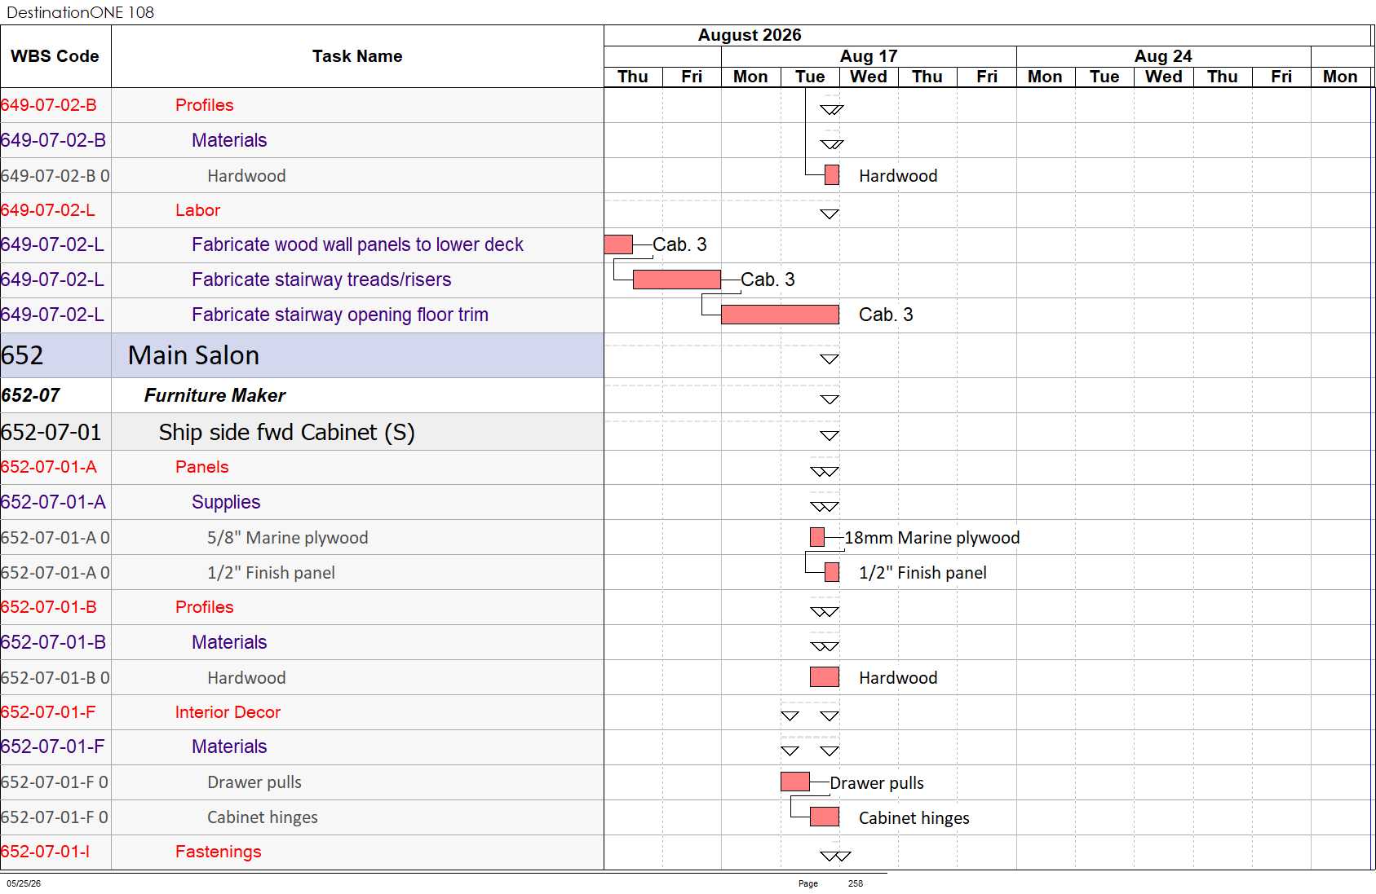Click the Labor row summary triangle marker
The height and width of the screenshot is (894, 1376).
pos(830,214)
